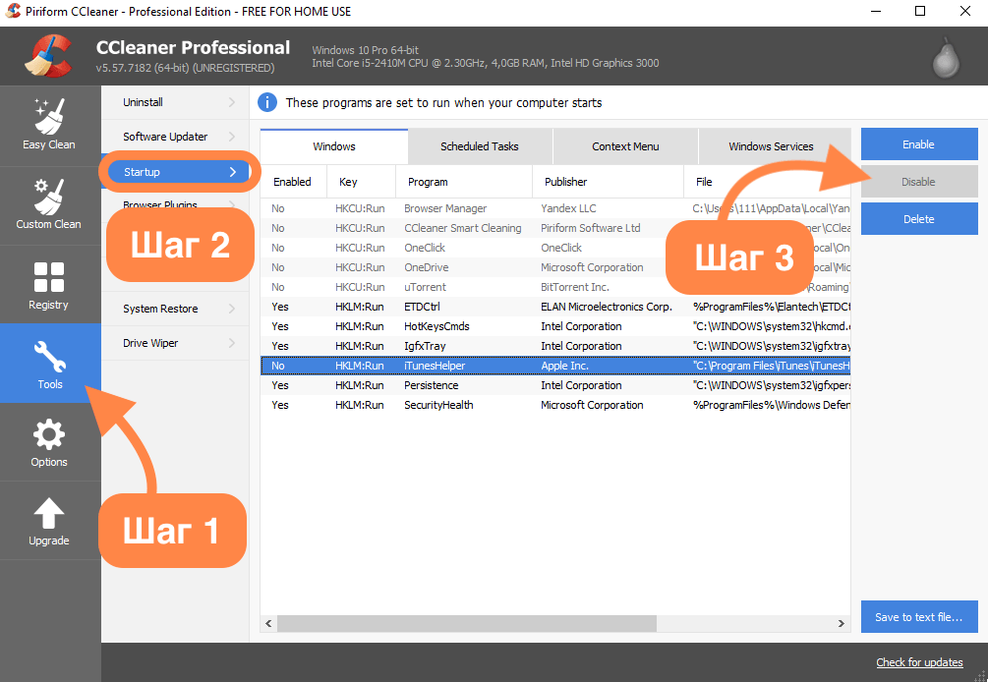Click the horizontal scrollbar thumb

466,623
